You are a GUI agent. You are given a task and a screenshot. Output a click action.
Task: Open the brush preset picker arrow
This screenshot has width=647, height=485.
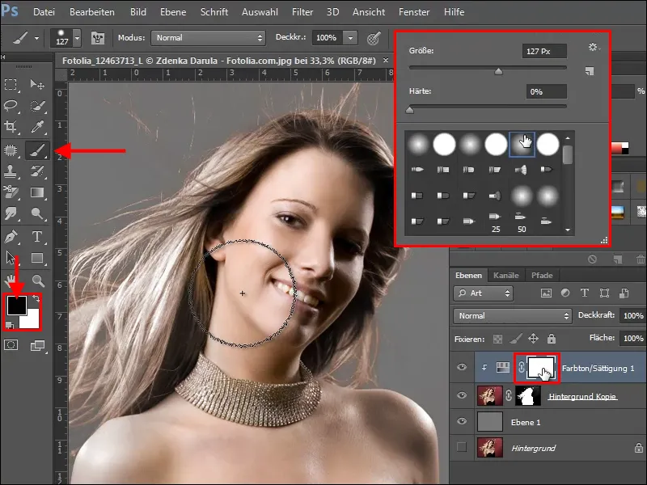click(x=77, y=38)
